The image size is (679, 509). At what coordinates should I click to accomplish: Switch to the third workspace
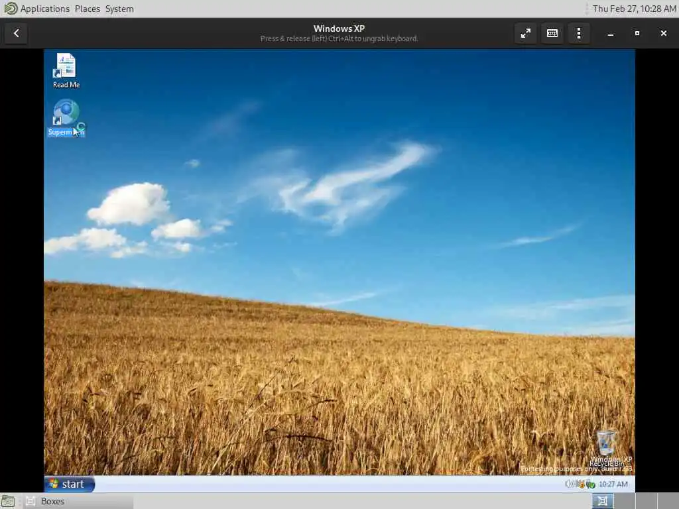(646, 501)
